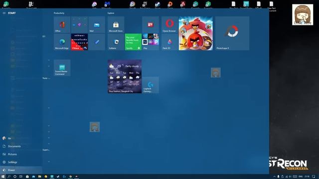Launch the Angry Birds game tile
The width and height of the screenshot is (319, 179).
point(196,33)
